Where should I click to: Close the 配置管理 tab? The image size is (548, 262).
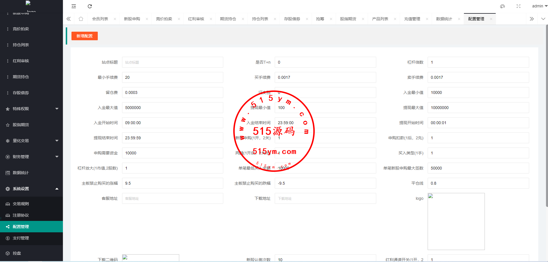click(x=491, y=19)
